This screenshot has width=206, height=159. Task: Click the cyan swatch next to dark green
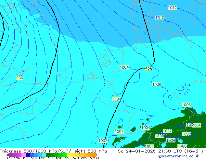(44, 155)
